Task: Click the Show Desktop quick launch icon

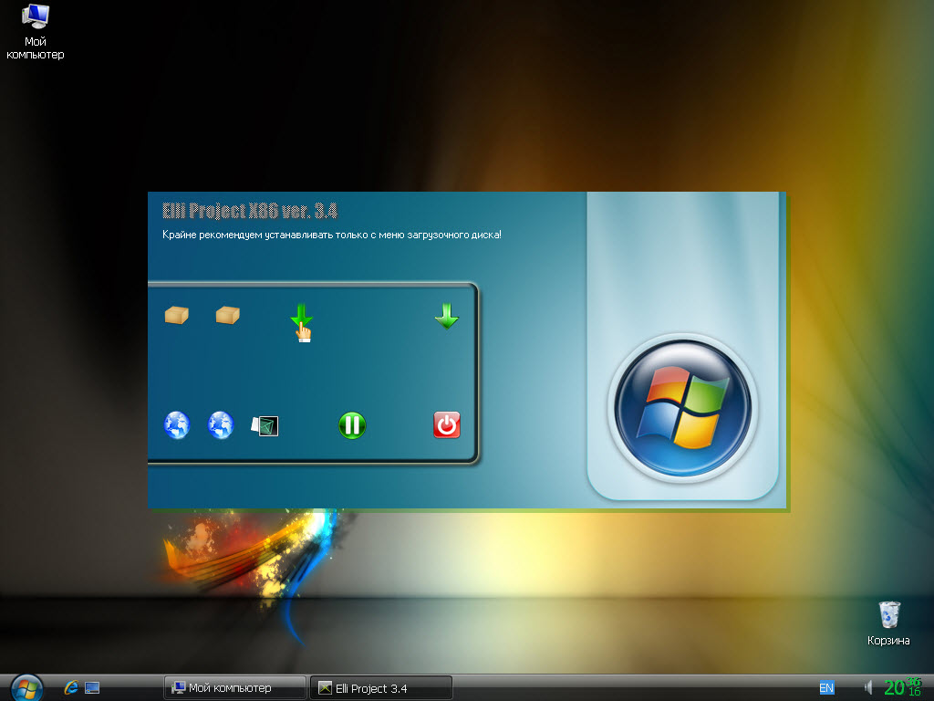Action: [92, 688]
